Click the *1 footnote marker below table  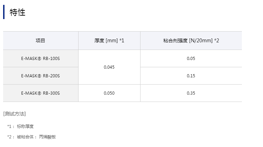click(x=10, y=127)
